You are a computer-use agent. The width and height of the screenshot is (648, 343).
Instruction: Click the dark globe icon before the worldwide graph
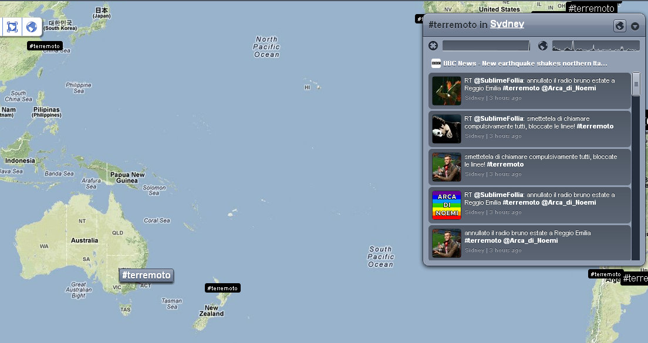543,46
